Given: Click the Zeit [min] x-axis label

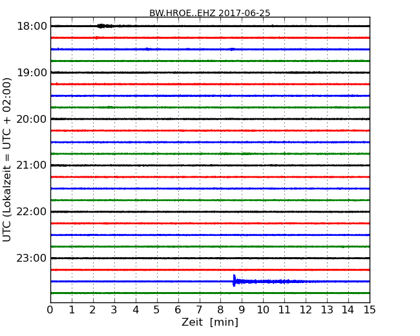Looking at the screenshot, I should click(210, 322).
